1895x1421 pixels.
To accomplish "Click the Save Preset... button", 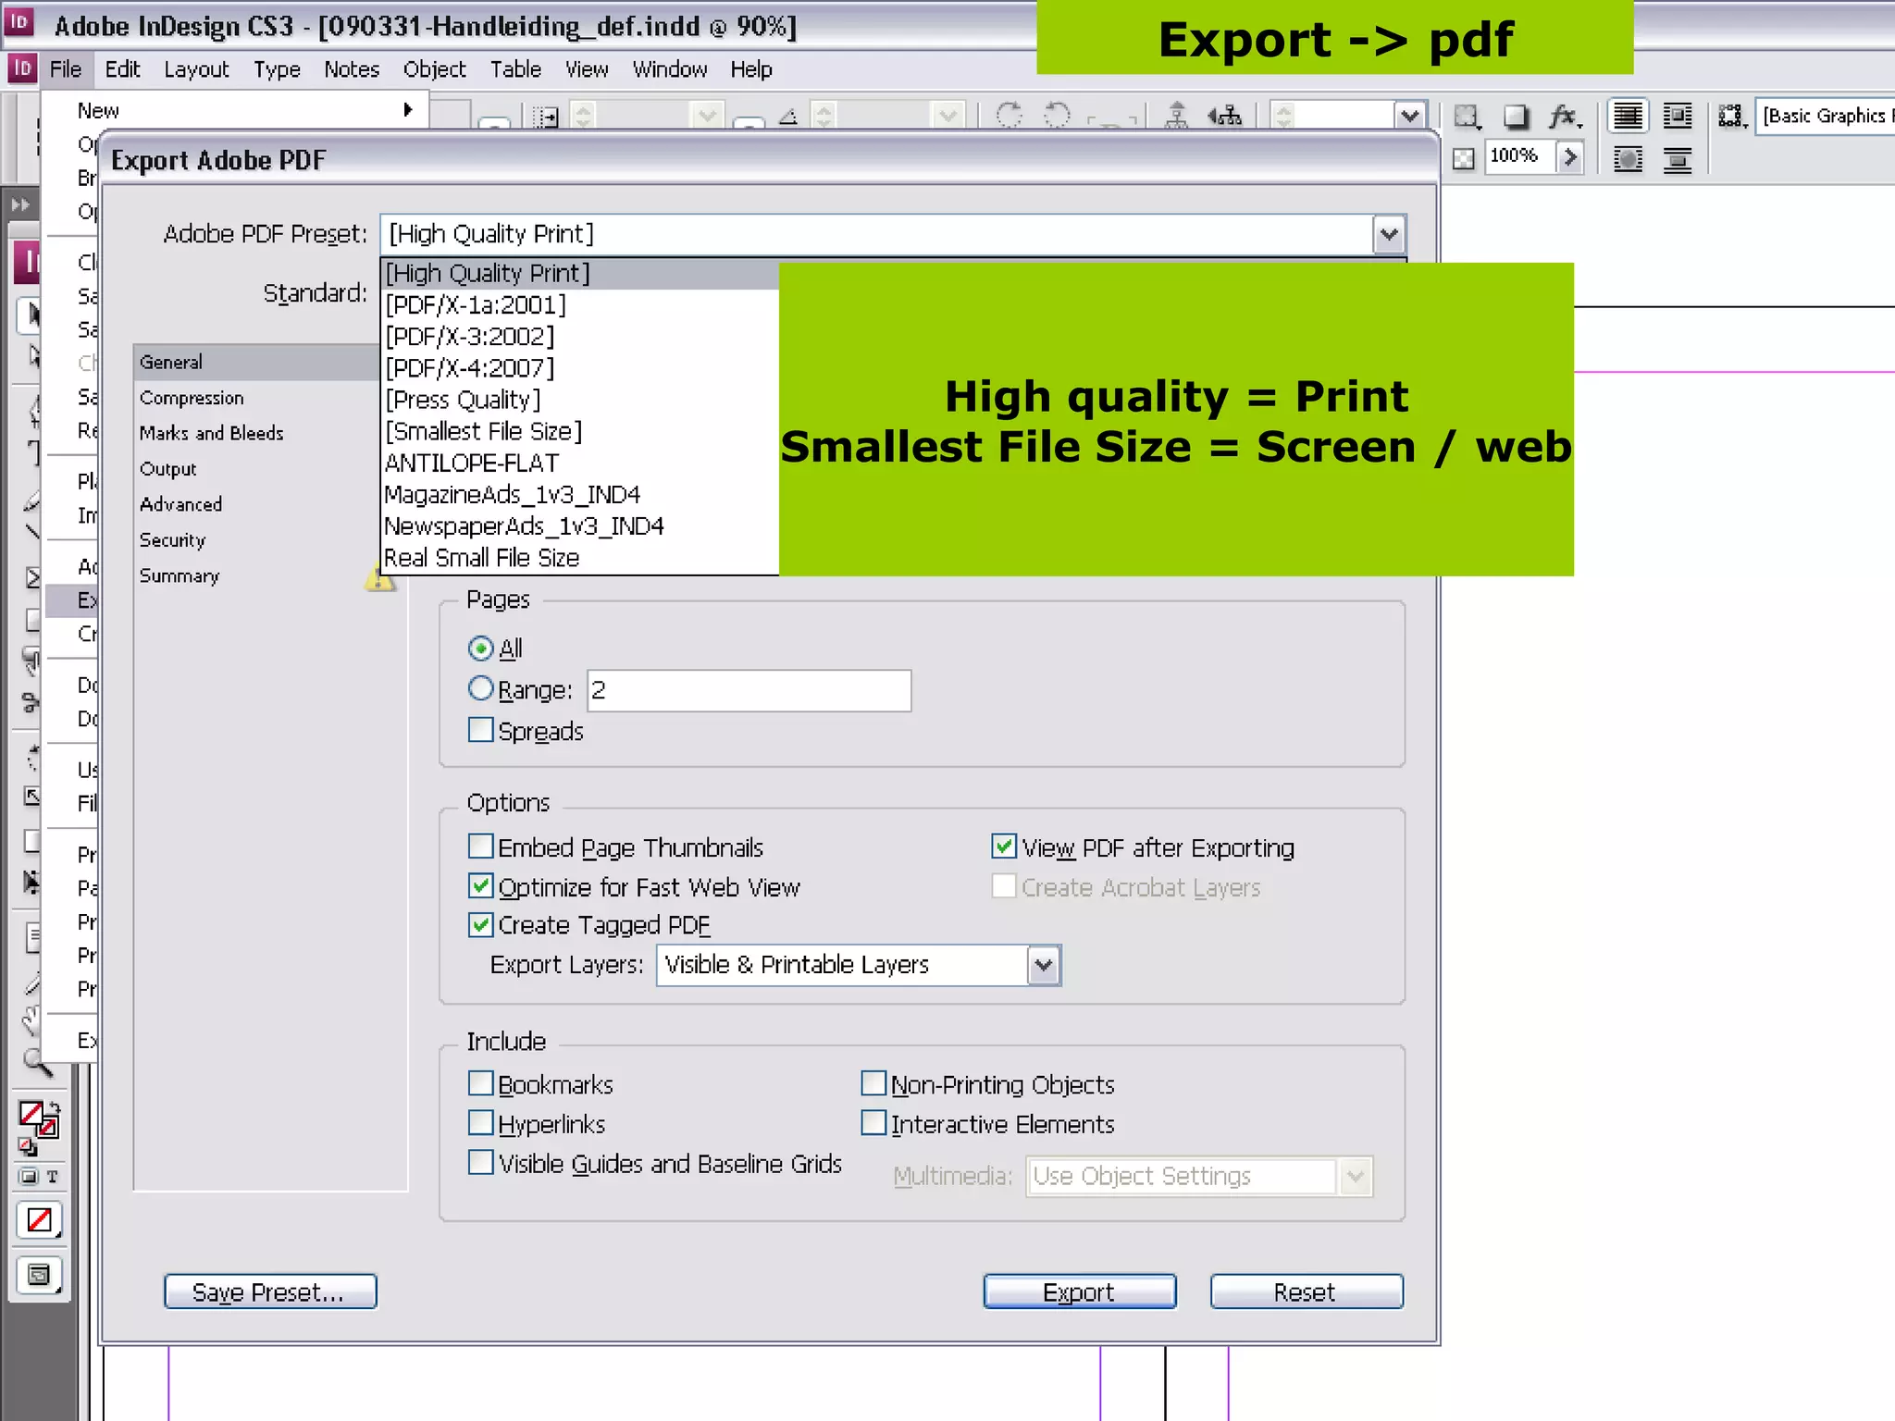I will [x=270, y=1291].
